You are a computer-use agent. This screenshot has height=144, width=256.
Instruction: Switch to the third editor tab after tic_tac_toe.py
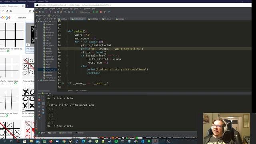click(x=94, y=19)
